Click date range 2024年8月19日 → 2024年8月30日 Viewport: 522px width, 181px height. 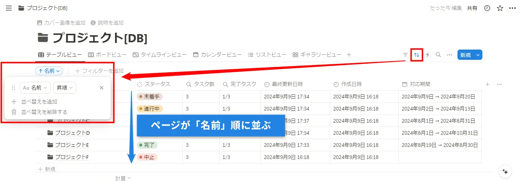point(440,145)
